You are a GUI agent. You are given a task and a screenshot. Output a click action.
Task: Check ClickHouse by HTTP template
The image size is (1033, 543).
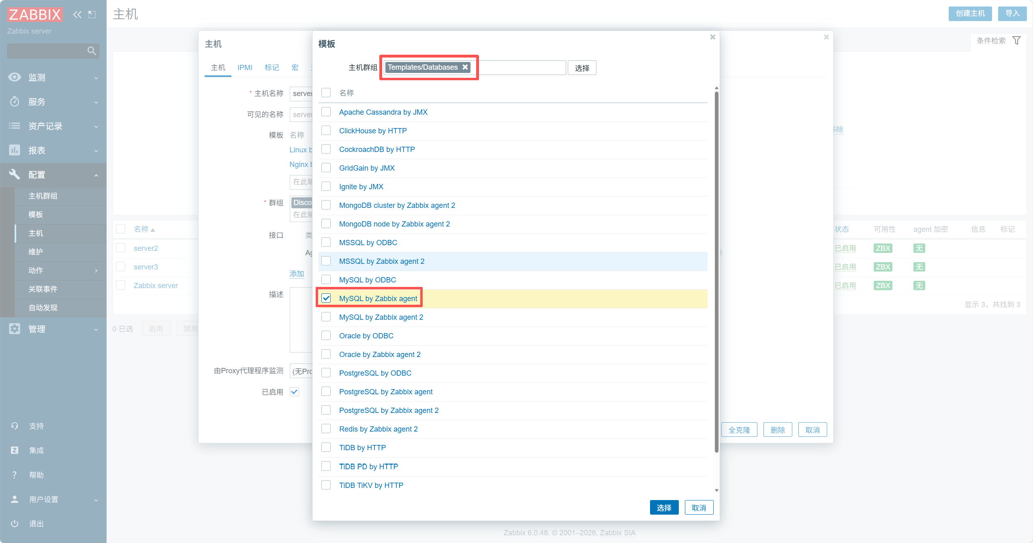[x=326, y=130]
